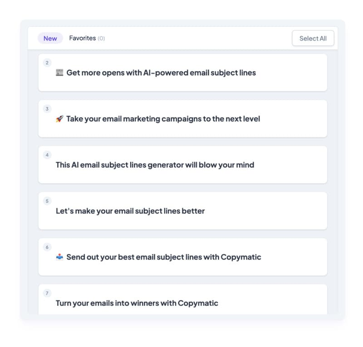Click the dove emoji icon on suggestion 6
Viewport: 363px width, 347px height.
click(59, 256)
